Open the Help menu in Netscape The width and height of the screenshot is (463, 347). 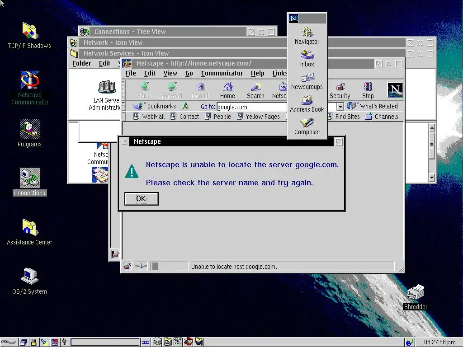point(257,73)
